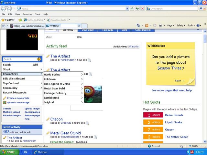Click the wiki search go button
Screen dimensions: 207x155
coord(39,59)
